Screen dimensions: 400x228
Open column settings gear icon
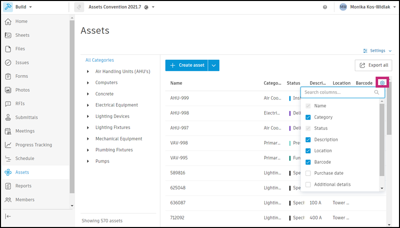pyautogui.click(x=382, y=83)
